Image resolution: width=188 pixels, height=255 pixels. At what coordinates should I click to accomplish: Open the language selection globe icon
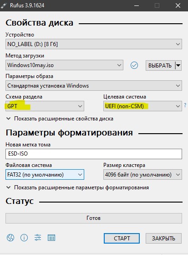pos(10,238)
